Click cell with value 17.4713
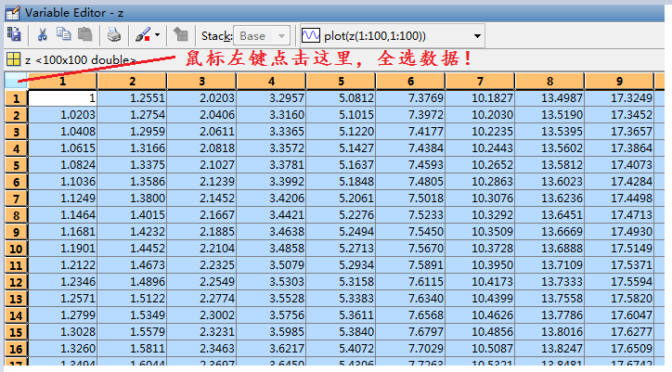Viewport: 672px width, 372px height. (620, 215)
